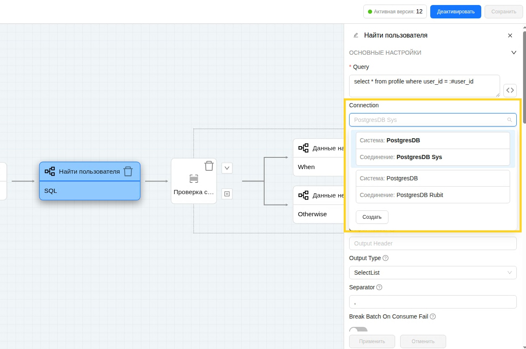This screenshot has width=526, height=349.
Task: Click Break Batch On Consume Fail help icon
Action: (433, 316)
